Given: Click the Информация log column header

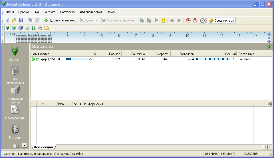Looking at the screenshot, I should [x=168, y=104].
